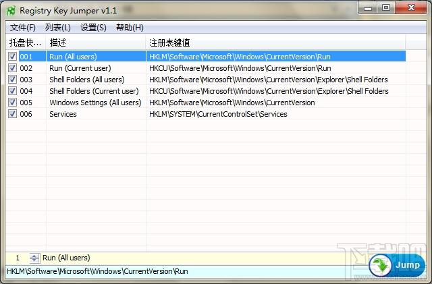Click the highlighted Run (All users) description

point(73,57)
